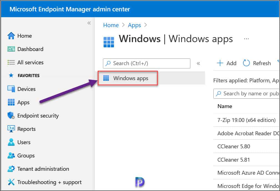Click the Reports screen icon
This screenshot has width=280, height=191.
click(x=11, y=129)
